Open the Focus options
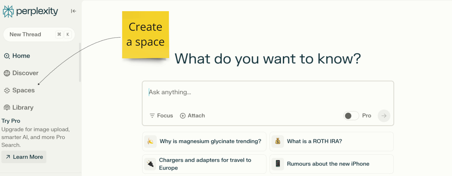Viewport: 452px width, 176px height. [x=161, y=116]
